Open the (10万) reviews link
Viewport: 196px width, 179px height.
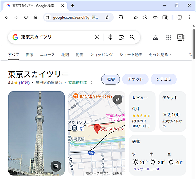coord(24,83)
